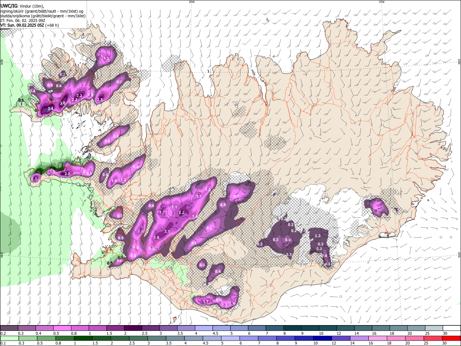The height and width of the screenshot is (346, 461).
Task: Click the '20W' longitude label
Action: click(x=192, y=2)
